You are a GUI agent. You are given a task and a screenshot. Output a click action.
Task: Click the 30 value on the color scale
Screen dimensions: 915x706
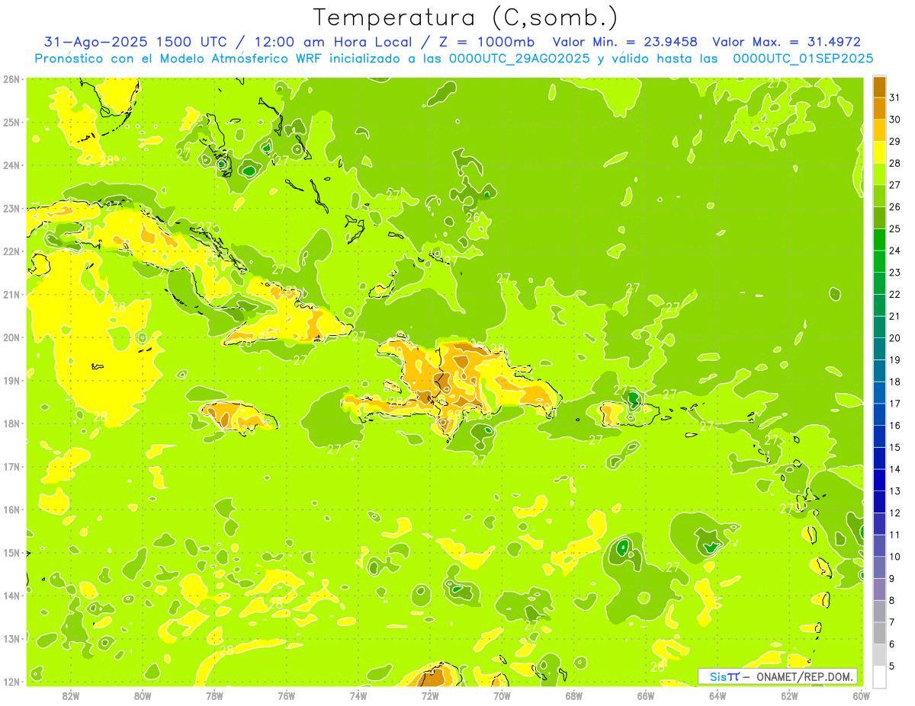point(895,120)
